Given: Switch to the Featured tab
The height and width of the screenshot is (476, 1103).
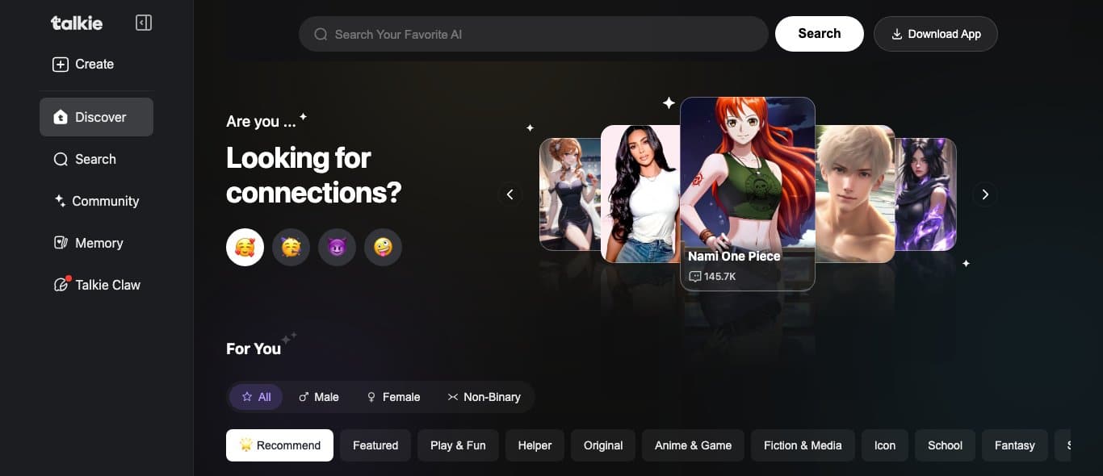Looking at the screenshot, I should 375,445.
